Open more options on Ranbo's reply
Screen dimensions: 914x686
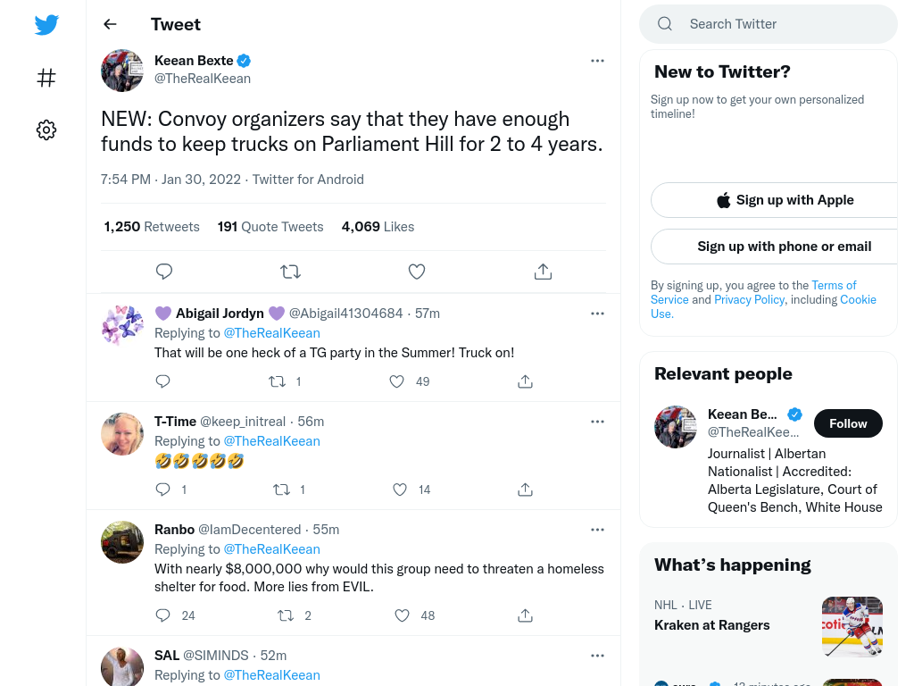pos(597,530)
